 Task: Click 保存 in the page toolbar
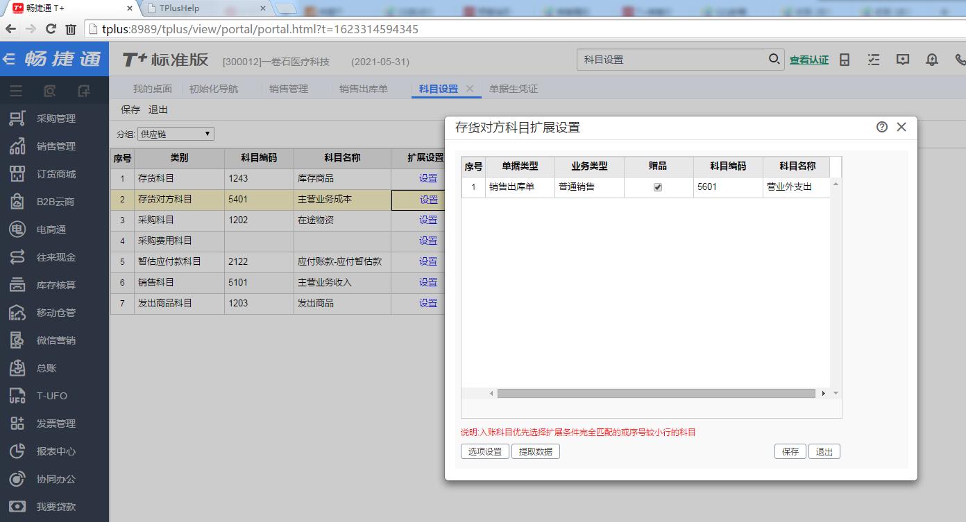point(130,110)
